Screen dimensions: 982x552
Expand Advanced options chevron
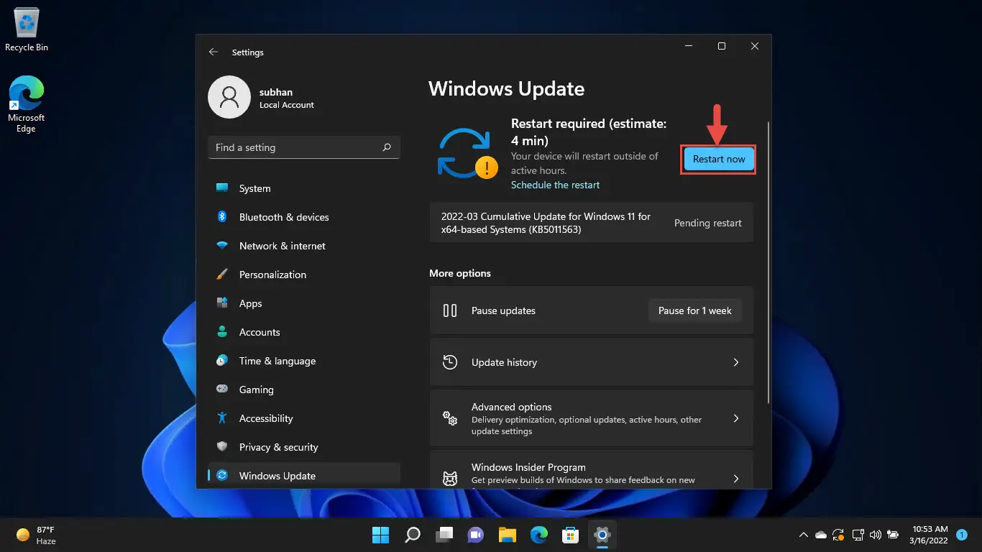(735, 418)
